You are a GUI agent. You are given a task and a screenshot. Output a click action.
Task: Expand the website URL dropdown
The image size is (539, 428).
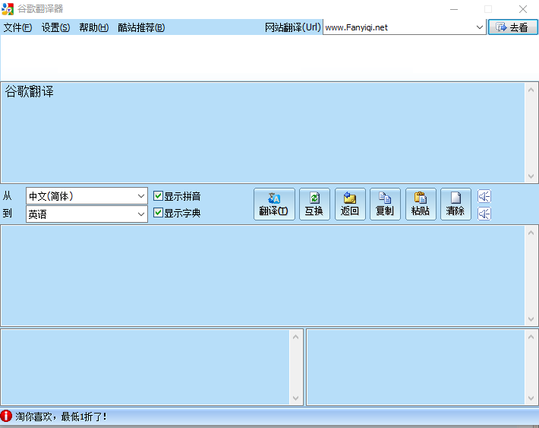point(480,27)
